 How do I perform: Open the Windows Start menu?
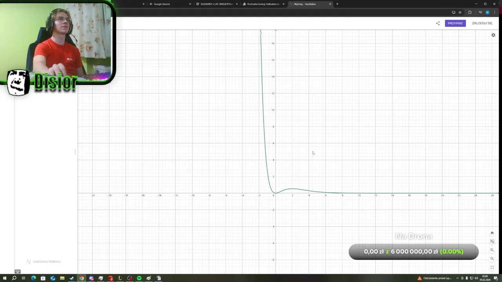click(5, 278)
